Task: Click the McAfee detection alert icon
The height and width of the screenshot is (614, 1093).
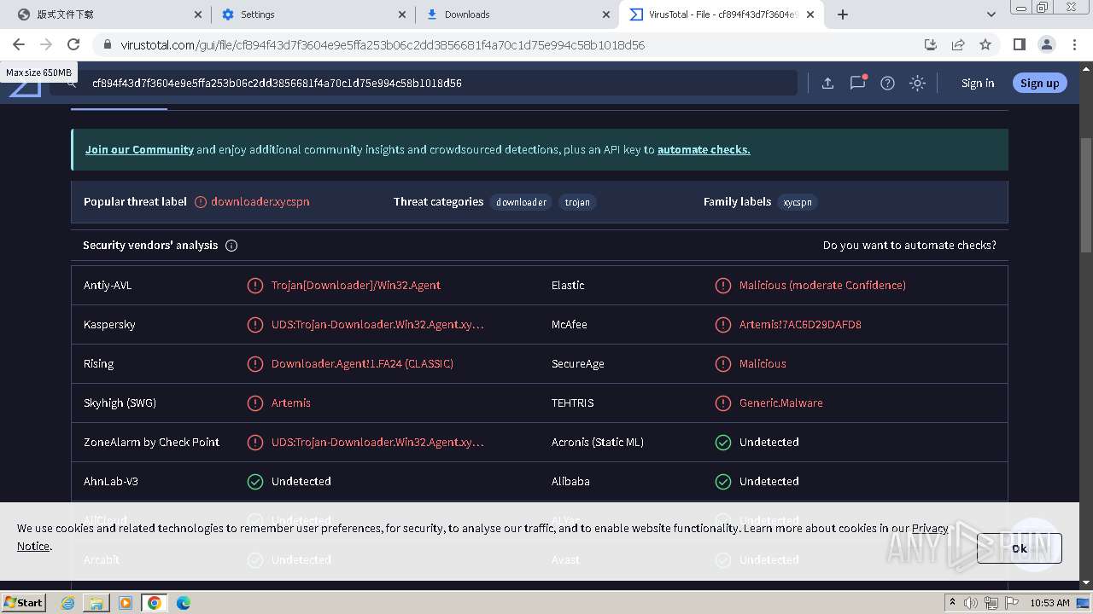Action: point(723,324)
